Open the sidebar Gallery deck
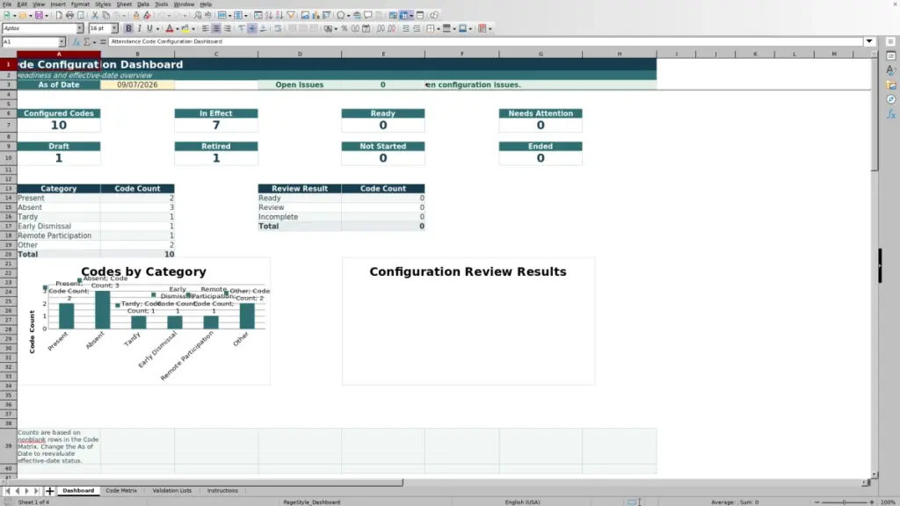This screenshot has width=900, height=506. [891, 85]
